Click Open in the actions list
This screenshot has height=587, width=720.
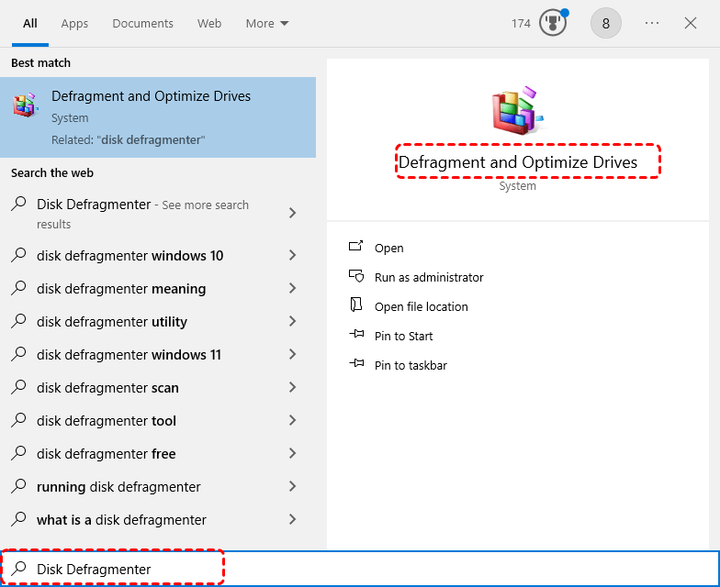388,248
